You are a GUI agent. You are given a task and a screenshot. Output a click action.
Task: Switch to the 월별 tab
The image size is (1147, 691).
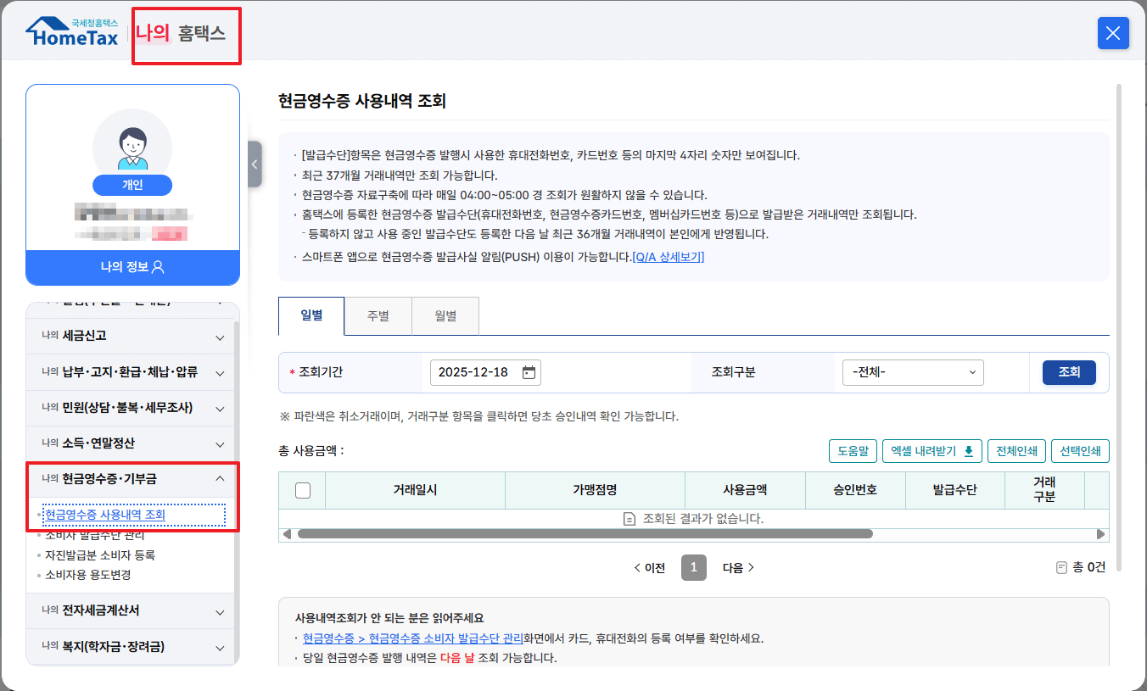445,315
